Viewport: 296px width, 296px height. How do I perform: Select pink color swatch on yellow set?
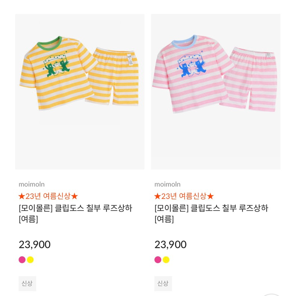tap(22, 259)
